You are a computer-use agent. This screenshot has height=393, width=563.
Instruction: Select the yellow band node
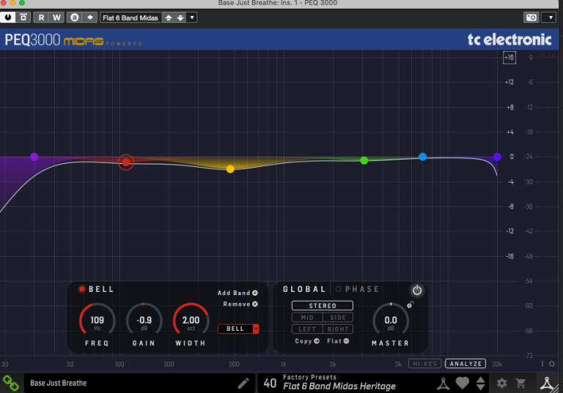click(x=230, y=169)
